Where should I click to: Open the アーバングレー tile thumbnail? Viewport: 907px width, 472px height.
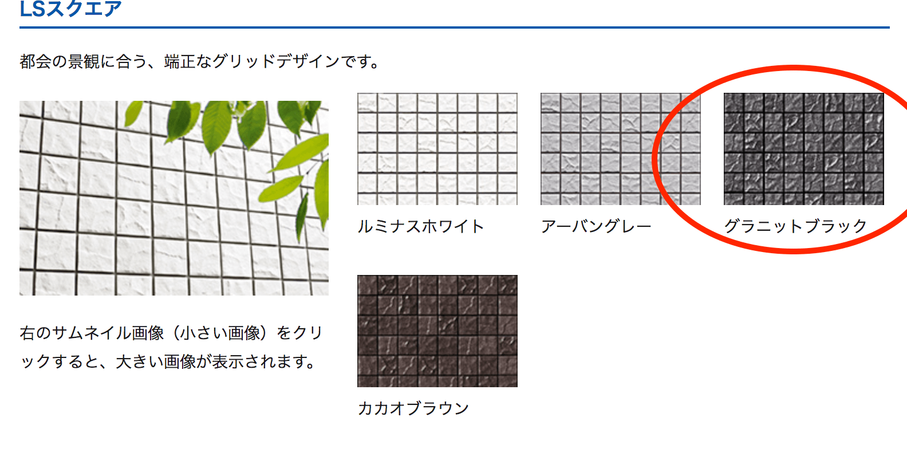(621, 149)
